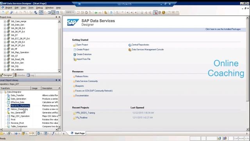Click the blue Help globe toolbar icon
The image size is (250, 141).
(111, 13)
